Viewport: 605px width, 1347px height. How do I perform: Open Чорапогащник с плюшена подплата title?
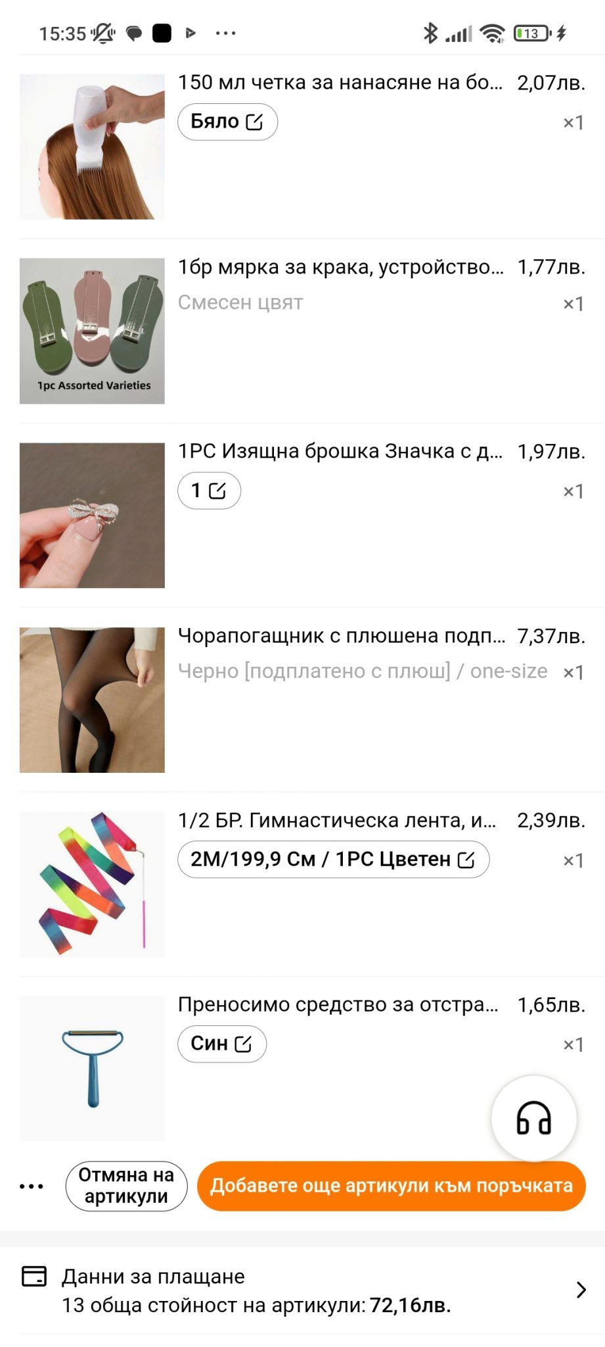(x=342, y=636)
